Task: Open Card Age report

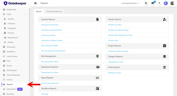Action: [x=45, y=94]
